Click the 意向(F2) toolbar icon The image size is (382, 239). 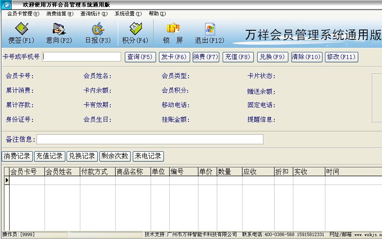point(59,33)
